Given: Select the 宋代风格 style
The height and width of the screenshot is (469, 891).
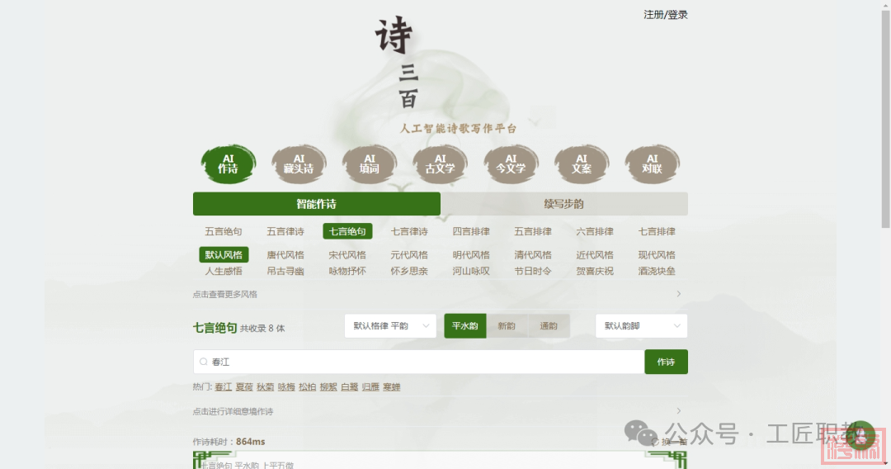Looking at the screenshot, I should click(x=347, y=254).
